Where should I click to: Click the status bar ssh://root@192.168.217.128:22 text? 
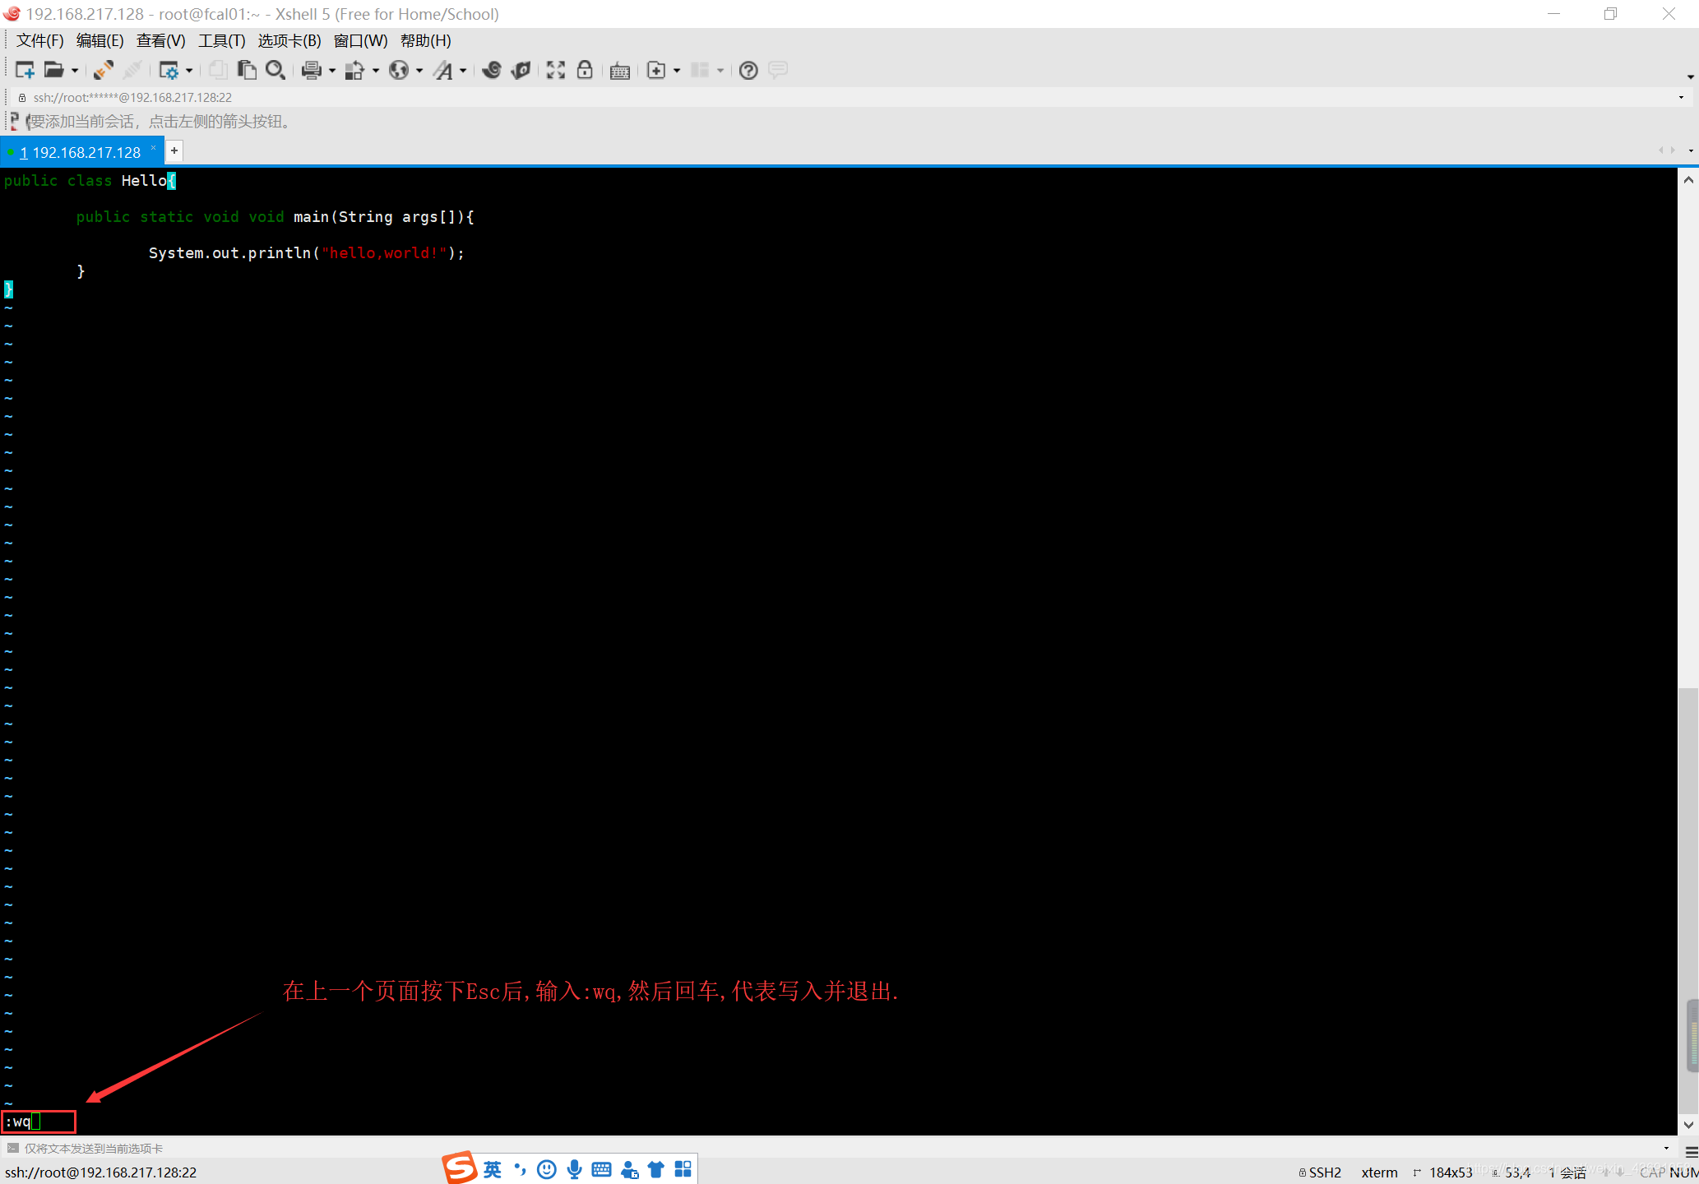coord(100,1172)
